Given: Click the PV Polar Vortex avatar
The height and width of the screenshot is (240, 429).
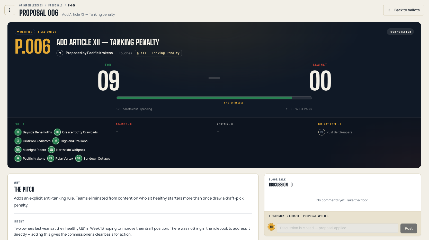Looking at the screenshot, I should click(x=51, y=158).
